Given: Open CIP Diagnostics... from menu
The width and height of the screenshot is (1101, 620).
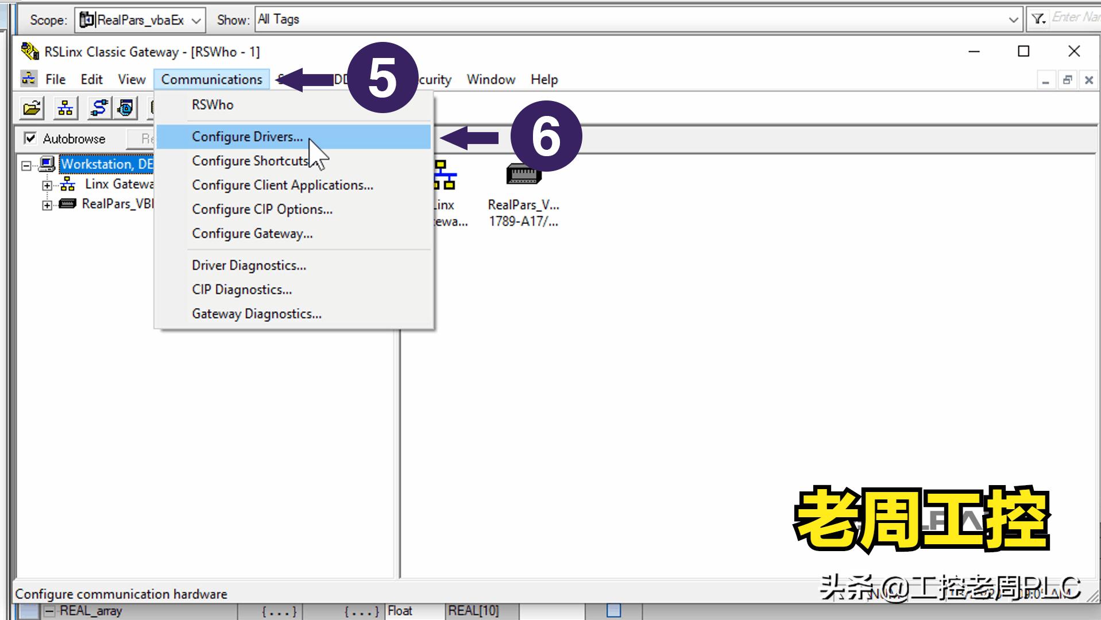Looking at the screenshot, I should (293, 289).
